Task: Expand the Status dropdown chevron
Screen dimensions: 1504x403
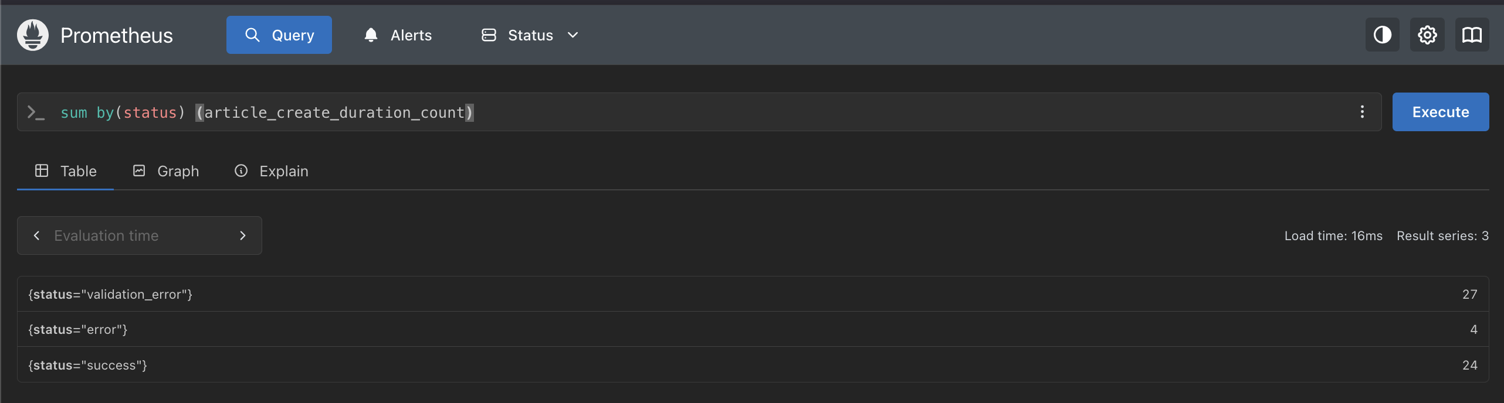Action: (x=573, y=35)
